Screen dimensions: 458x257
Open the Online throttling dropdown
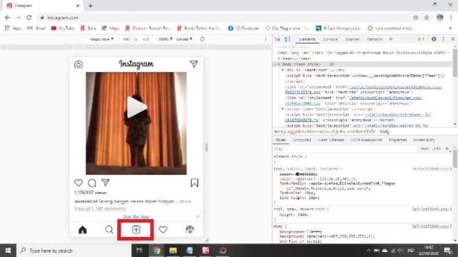[184, 39]
